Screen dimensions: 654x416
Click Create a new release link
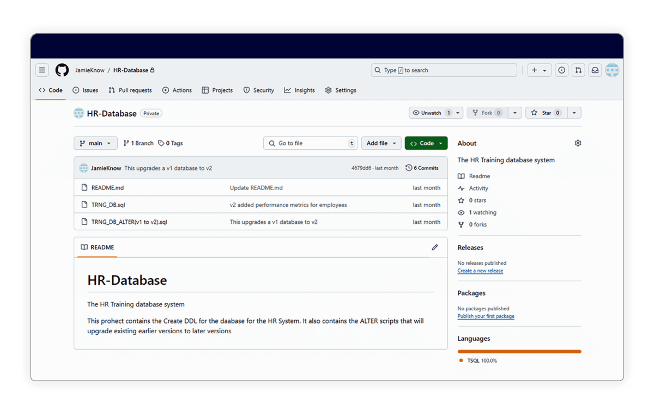(480, 271)
